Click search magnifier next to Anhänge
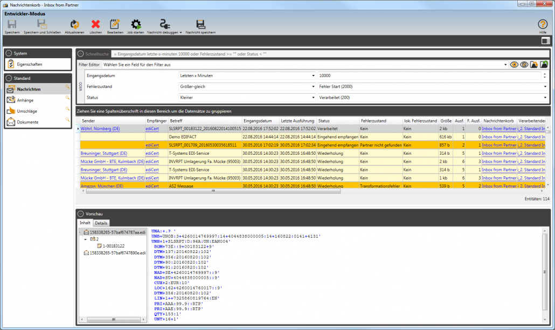Viewport: 555px width, 330px height. tap(67, 98)
